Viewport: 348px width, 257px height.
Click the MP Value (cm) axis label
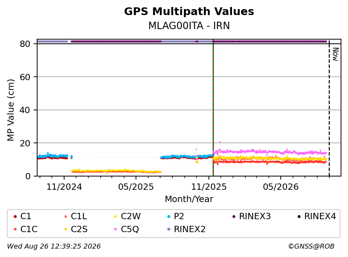click(x=11, y=110)
